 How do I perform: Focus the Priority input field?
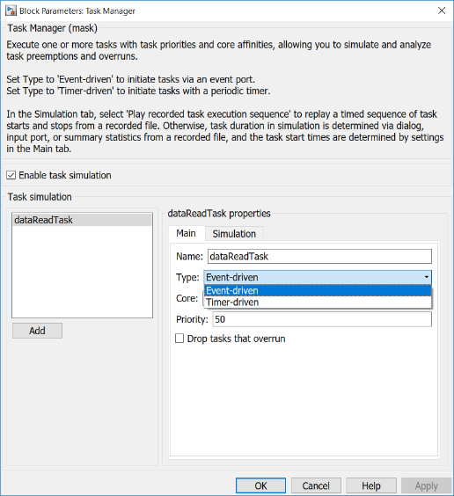point(322,319)
